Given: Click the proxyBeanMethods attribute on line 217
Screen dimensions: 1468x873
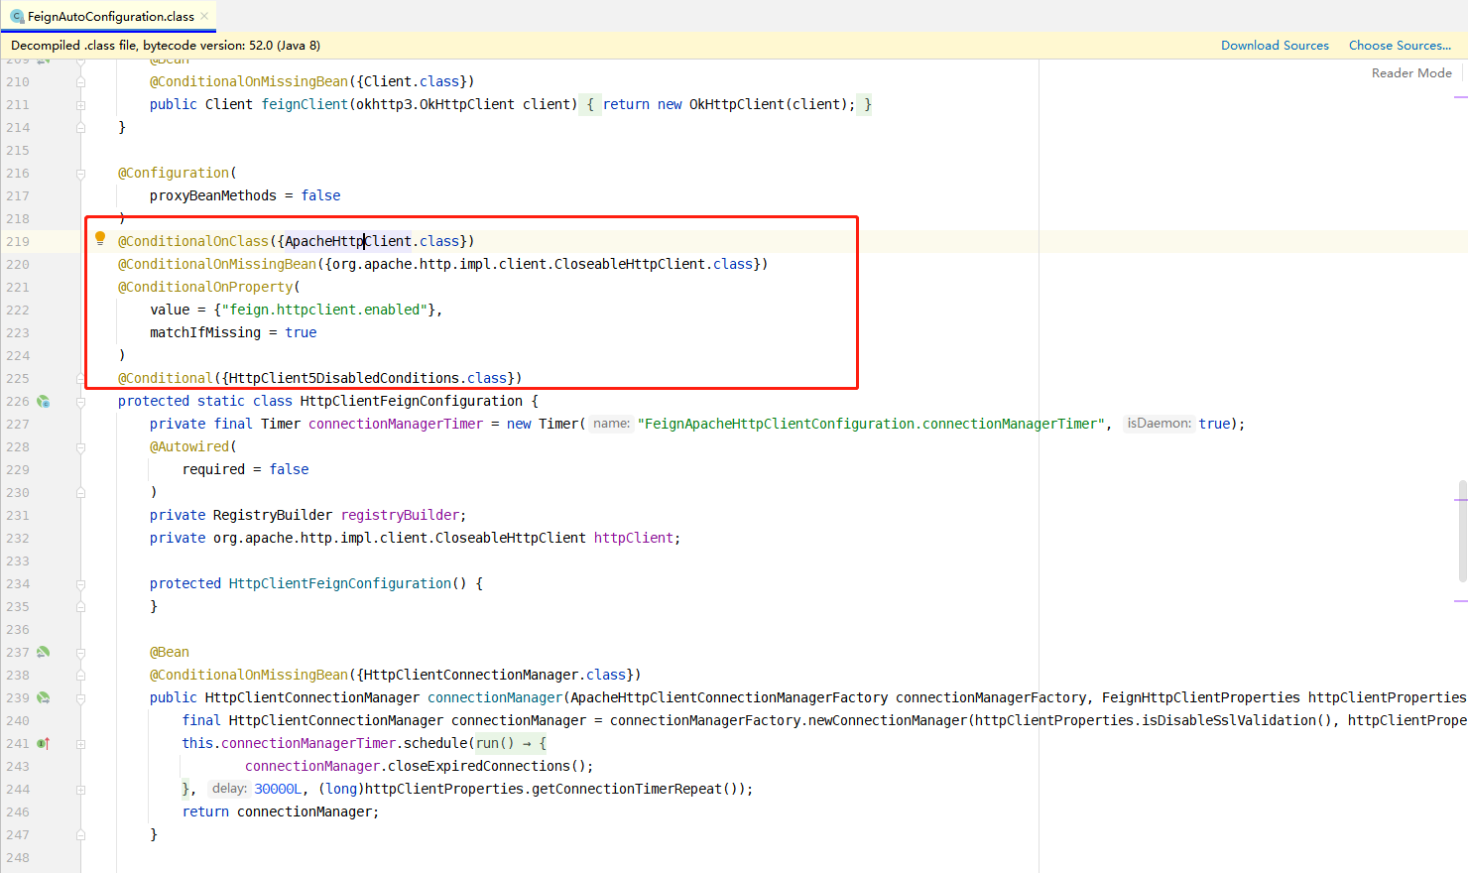Looking at the screenshot, I should [213, 195].
